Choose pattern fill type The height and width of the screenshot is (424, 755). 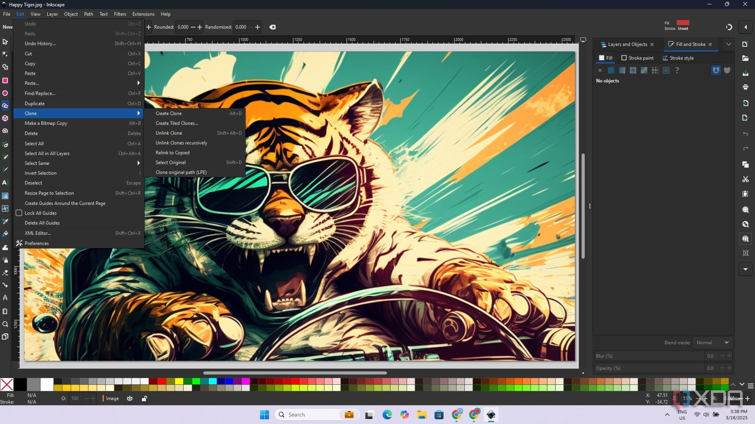click(x=655, y=70)
